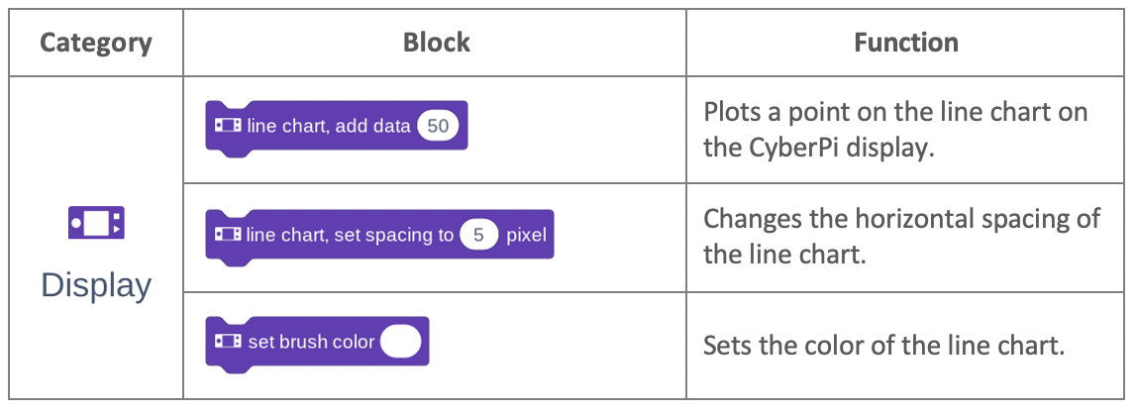Click the spacing value 5 input field
1137x412 pixels.
478,235
